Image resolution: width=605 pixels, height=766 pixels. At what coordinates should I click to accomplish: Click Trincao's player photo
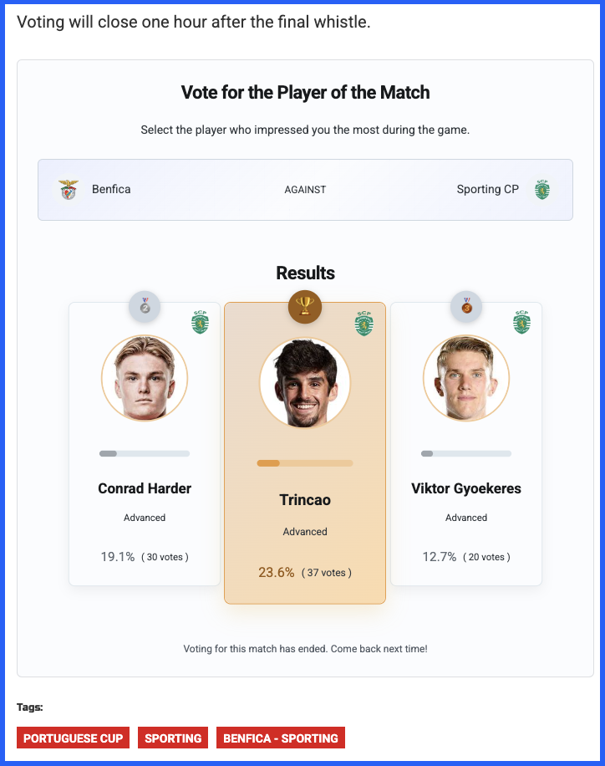point(305,384)
